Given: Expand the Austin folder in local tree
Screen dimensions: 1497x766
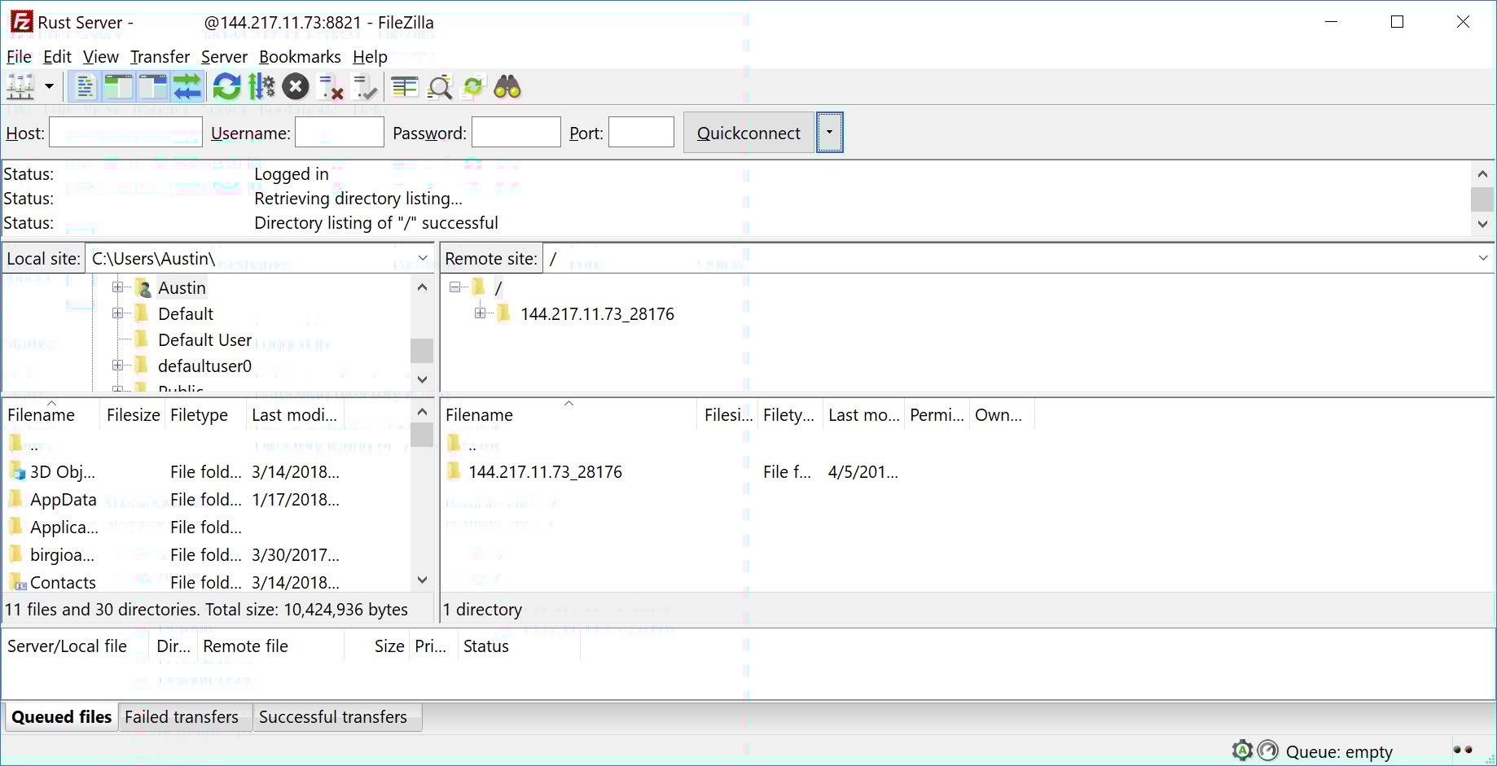Looking at the screenshot, I should point(117,287).
